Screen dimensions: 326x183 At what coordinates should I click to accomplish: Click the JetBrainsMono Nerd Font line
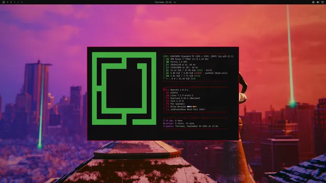click(x=187, y=110)
